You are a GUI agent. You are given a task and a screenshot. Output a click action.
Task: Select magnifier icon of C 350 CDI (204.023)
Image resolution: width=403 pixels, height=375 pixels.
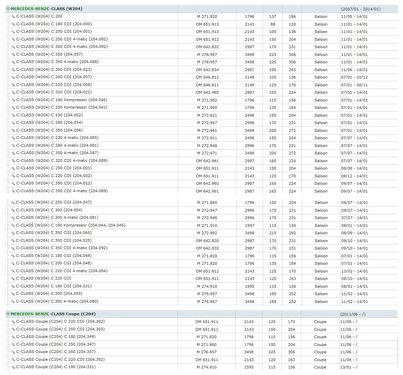[x=13, y=70]
